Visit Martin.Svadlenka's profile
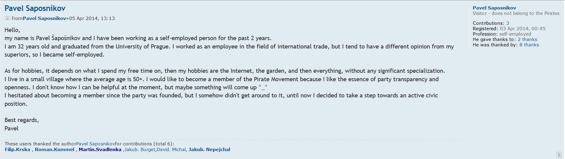This screenshot has width=565, height=159. click(x=100, y=150)
